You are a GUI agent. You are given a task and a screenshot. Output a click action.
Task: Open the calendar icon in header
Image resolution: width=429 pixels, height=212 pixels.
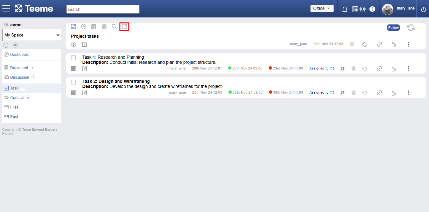tap(355, 9)
